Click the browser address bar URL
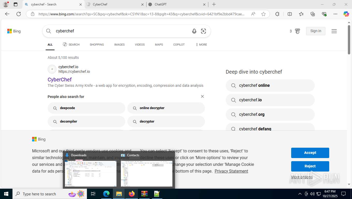 pyautogui.click(x=141, y=14)
